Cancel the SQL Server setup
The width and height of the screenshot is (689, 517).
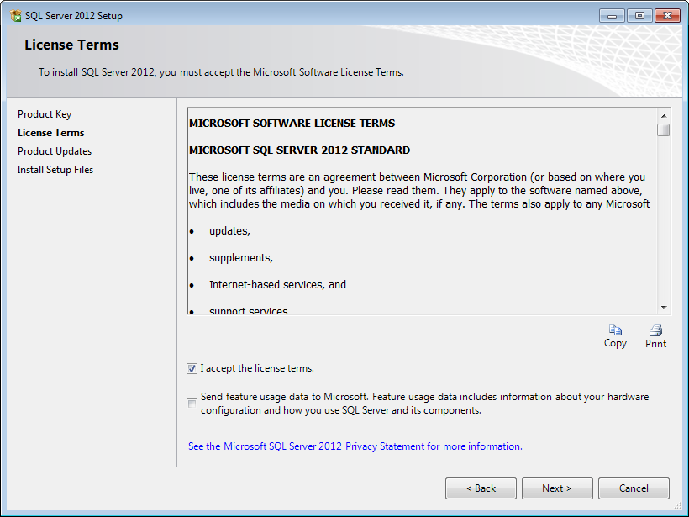coord(634,488)
